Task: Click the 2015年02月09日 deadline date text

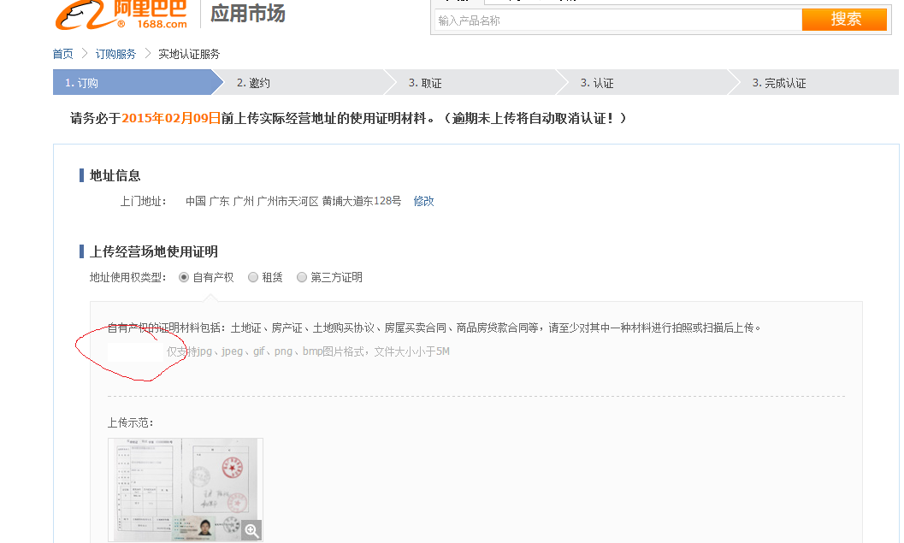Action: tap(171, 118)
